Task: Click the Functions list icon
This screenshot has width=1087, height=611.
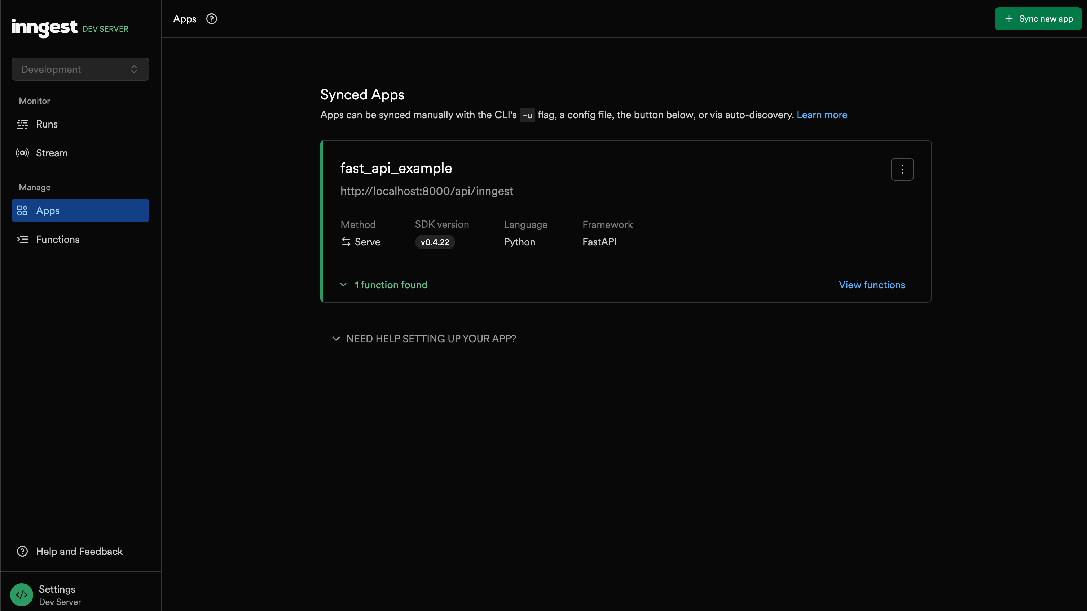Action: [x=22, y=239]
